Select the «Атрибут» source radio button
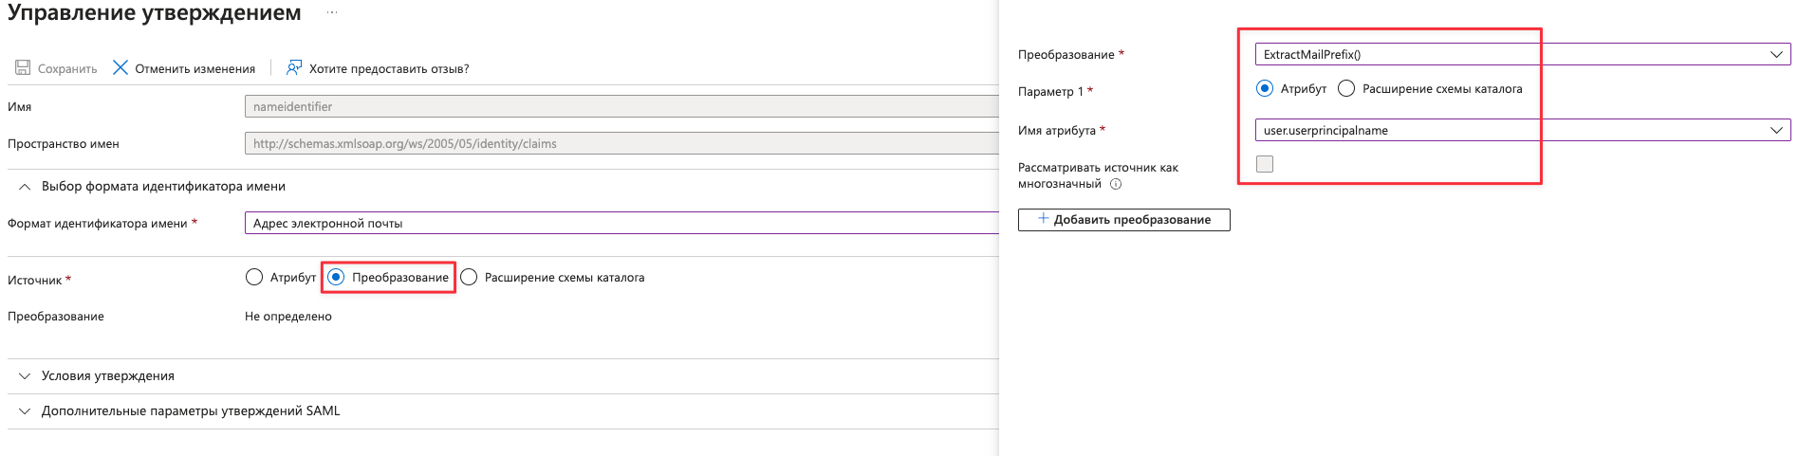The image size is (1798, 456). pos(254,278)
